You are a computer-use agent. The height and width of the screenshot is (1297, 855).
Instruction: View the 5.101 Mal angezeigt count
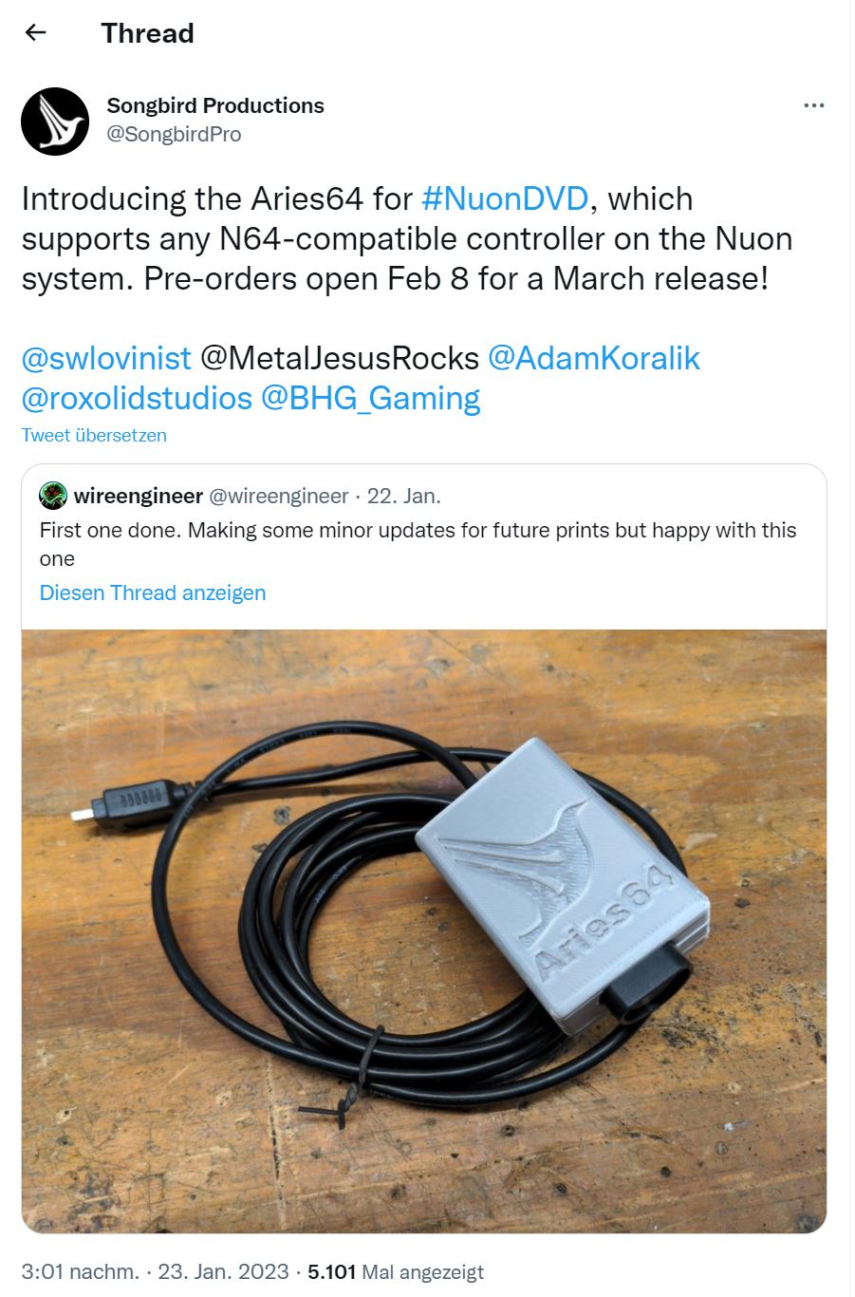(x=396, y=1271)
